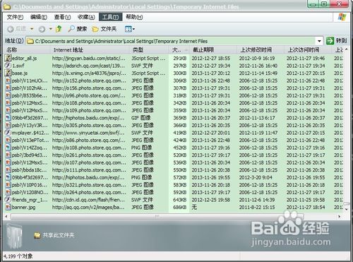
Task: Click inside the address path input field
Action: click(x=174, y=41)
